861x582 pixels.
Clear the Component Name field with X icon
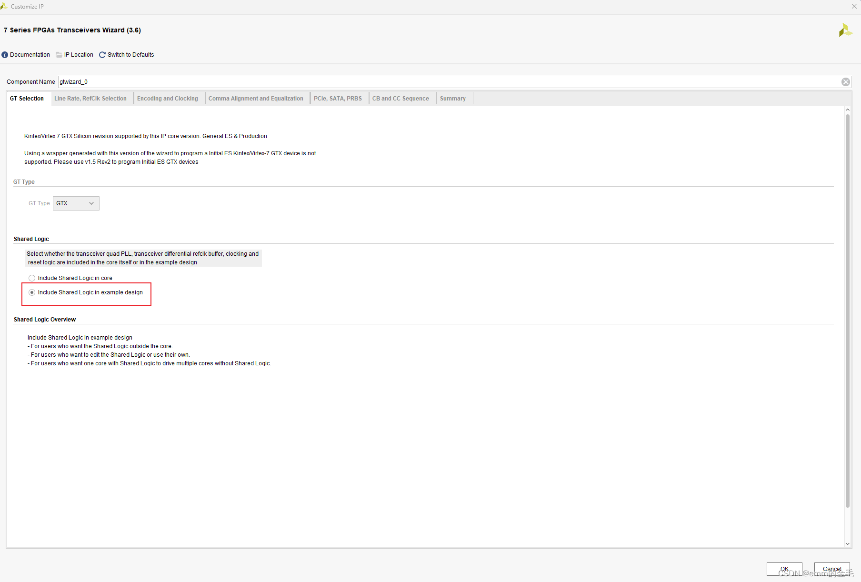[846, 82]
